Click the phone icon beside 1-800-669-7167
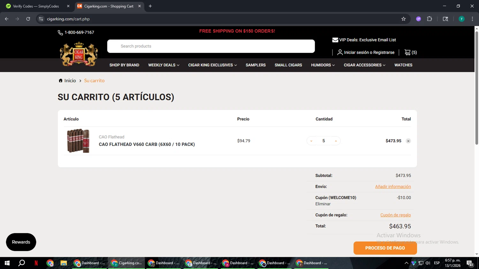 coord(60,33)
